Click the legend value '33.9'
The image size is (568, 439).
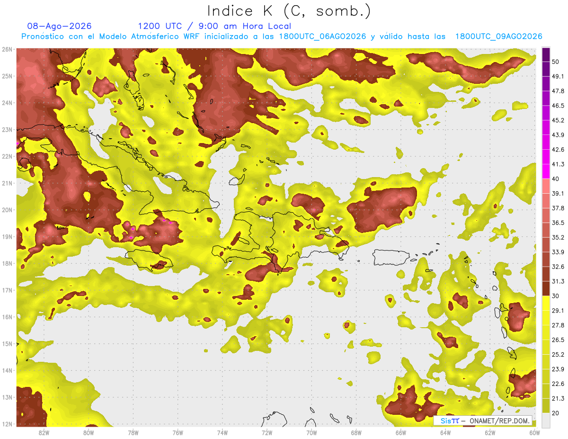(x=558, y=252)
